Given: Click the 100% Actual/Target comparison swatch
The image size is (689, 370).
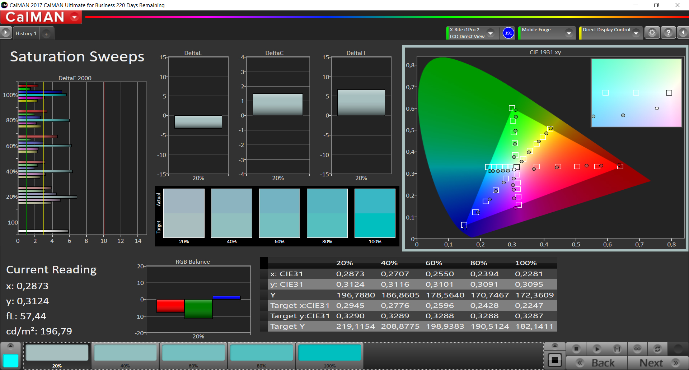Looking at the screenshot, I should (375, 213).
